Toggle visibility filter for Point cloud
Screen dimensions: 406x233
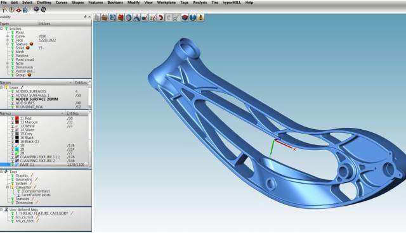click(x=12, y=60)
